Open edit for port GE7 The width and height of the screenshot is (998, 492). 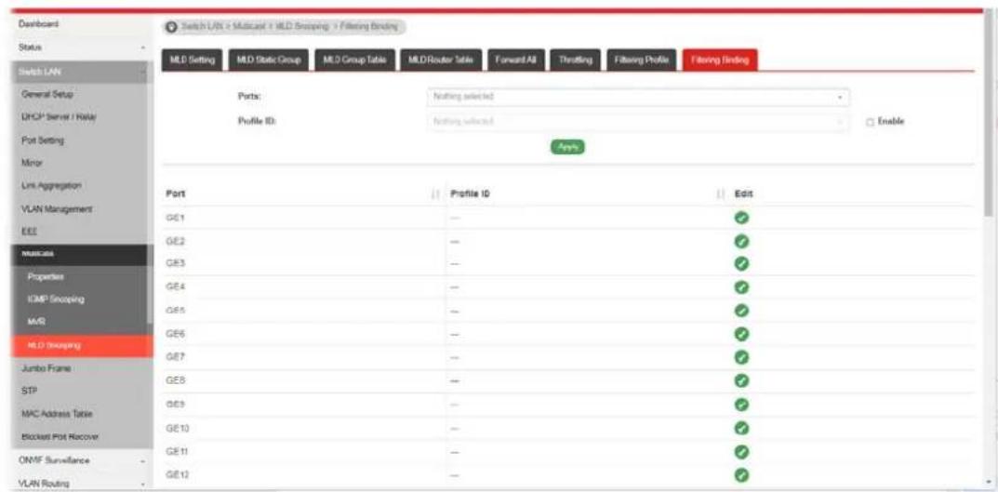point(741,357)
